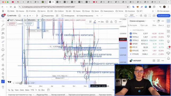Select the 4ч timeframe interval

pos(25,16)
